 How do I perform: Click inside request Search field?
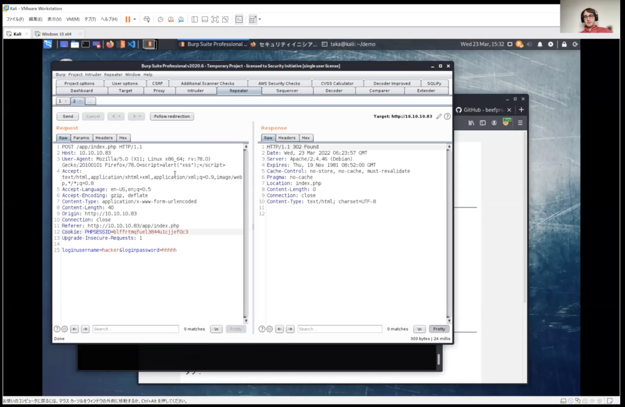pos(135,329)
